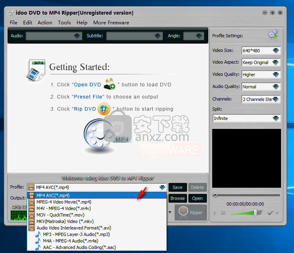
Task: Click the play button under preview
Action: point(215,213)
